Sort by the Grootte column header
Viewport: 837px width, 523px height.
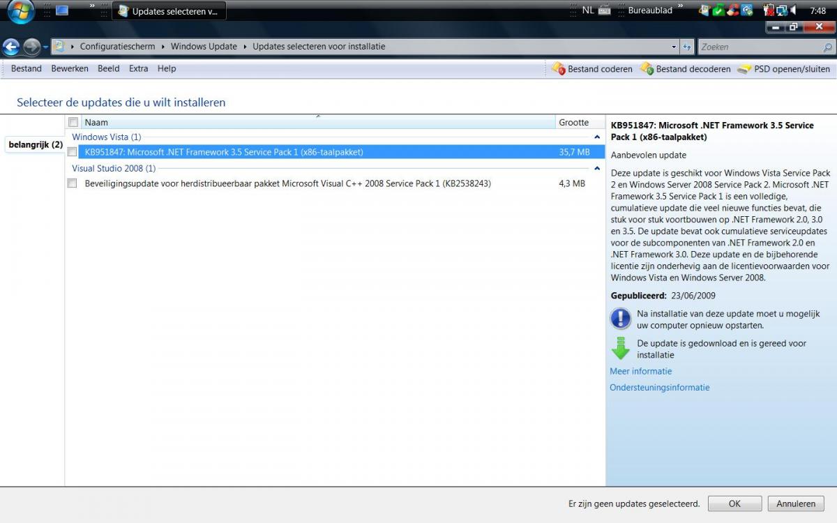[580, 122]
